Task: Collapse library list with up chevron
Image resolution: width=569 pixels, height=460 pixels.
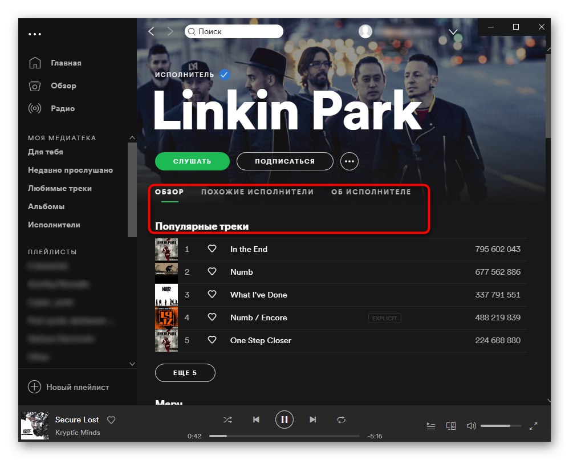Action: tap(132, 137)
